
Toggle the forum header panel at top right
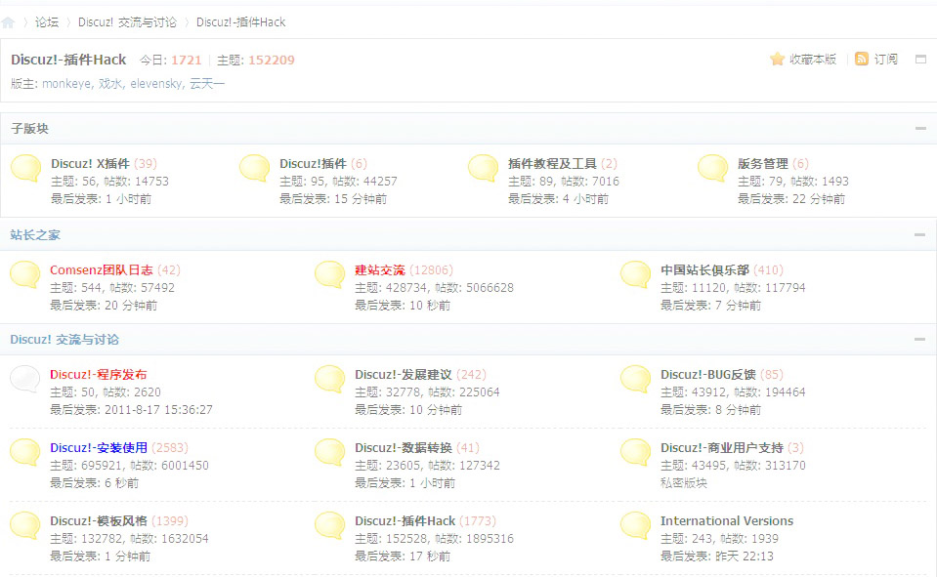pyautogui.click(x=920, y=60)
